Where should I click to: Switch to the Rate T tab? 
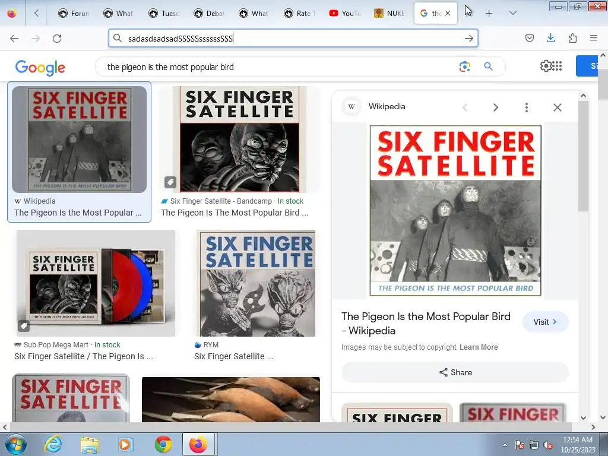[300, 13]
